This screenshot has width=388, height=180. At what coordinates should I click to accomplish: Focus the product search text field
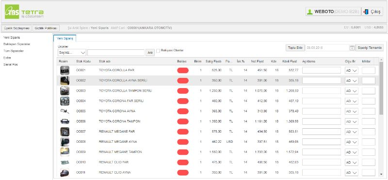coord(116,53)
